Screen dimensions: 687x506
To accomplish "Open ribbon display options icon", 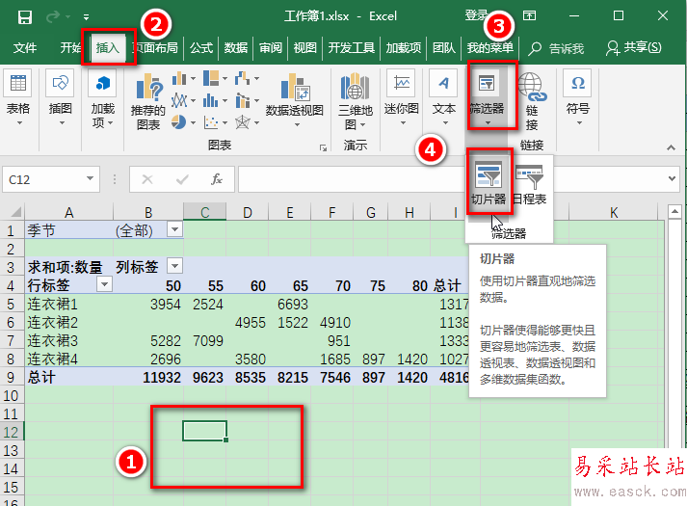I will tap(529, 16).
